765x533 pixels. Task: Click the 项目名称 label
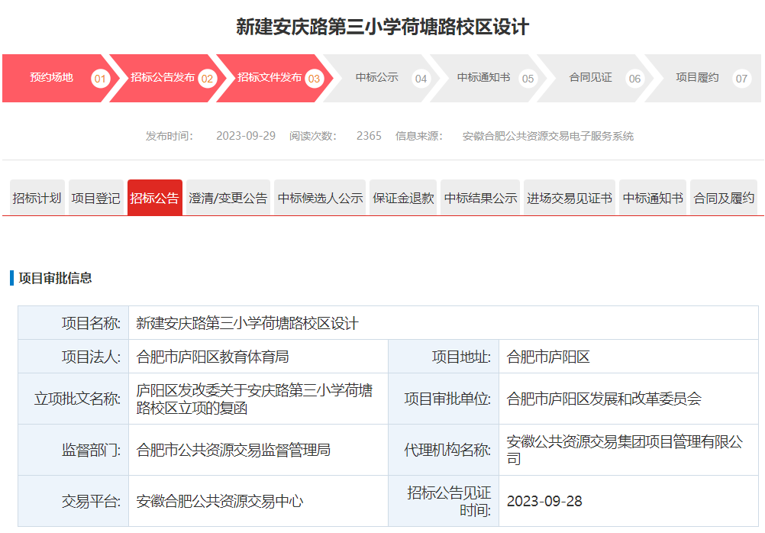91,323
